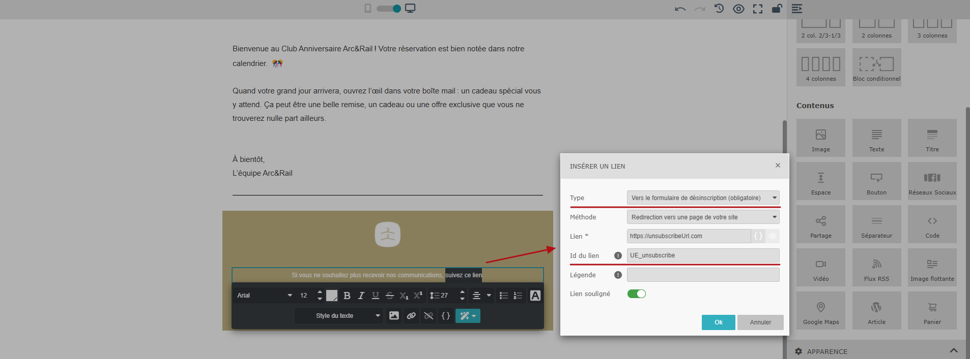The width and height of the screenshot is (970, 359).
Task: Select the Code content block
Action: [x=932, y=224]
